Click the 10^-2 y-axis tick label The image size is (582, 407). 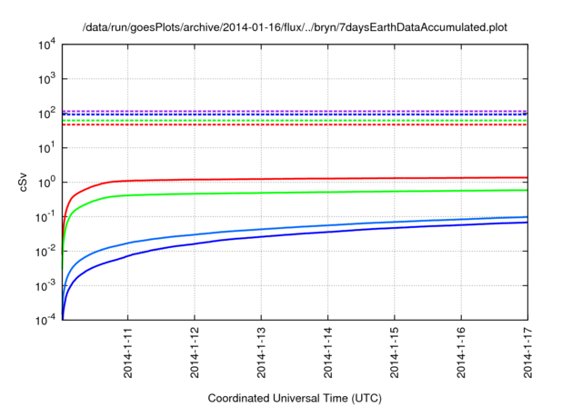(46, 252)
